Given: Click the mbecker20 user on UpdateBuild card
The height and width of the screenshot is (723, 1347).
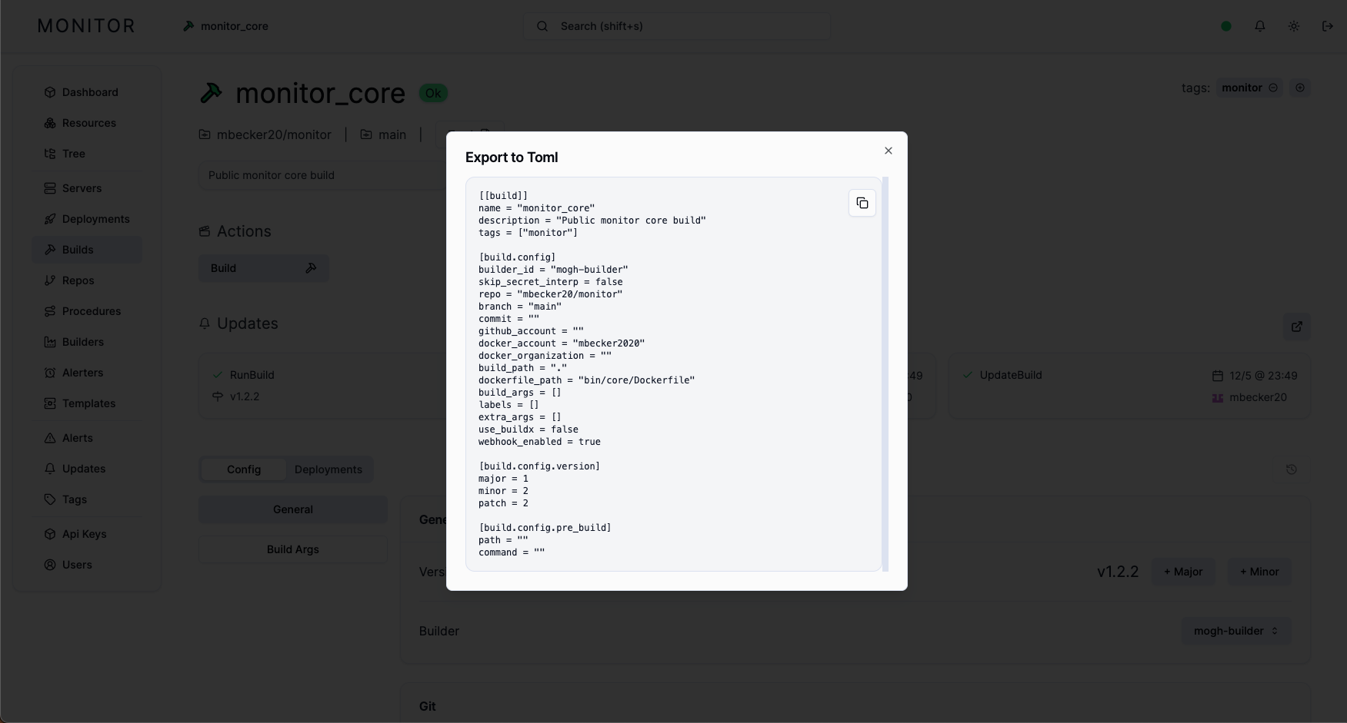Looking at the screenshot, I should point(1249,397).
